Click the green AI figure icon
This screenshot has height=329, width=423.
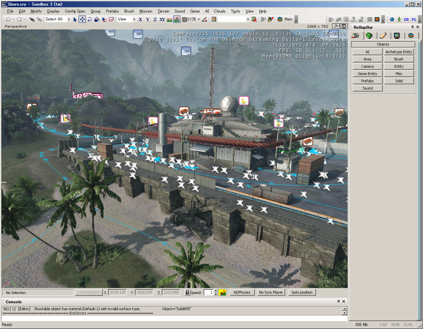399,19
